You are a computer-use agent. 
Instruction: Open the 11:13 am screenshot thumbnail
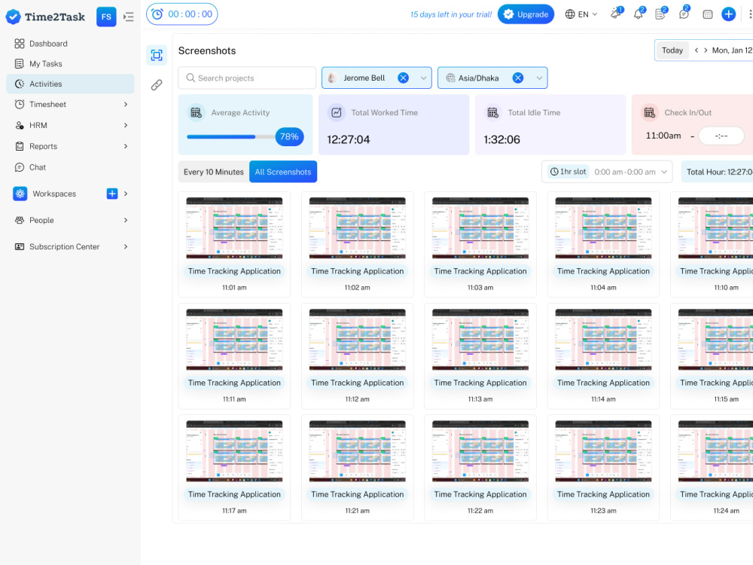pos(480,339)
